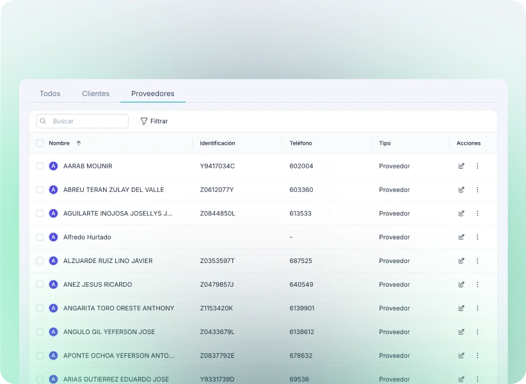
Task: Click into the Buscar search field
Action: tap(86, 121)
